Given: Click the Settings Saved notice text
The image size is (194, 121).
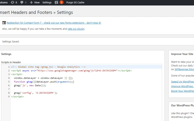Looking at the screenshot, I should pos(11,42).
